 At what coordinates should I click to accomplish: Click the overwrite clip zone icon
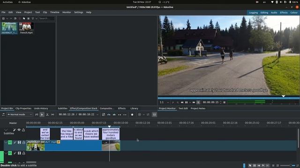[114, 114]
